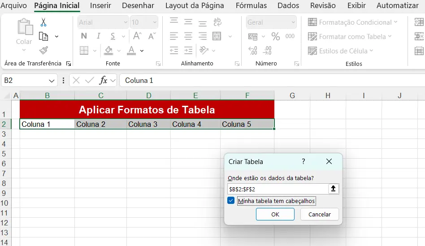The width and height of the screenshot is (425, 246).
Task: Toggle underline (S) formatting
Action: coord(113,36)
